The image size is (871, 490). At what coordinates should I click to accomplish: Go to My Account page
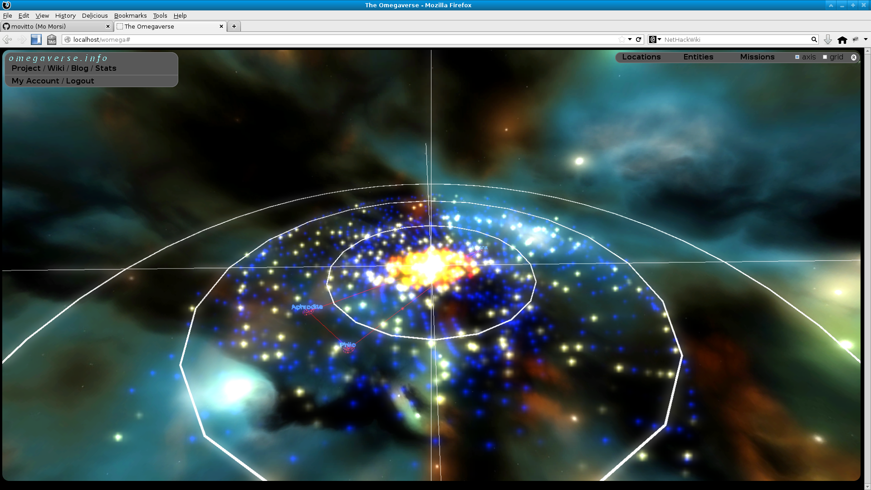(x=35, y=81)
